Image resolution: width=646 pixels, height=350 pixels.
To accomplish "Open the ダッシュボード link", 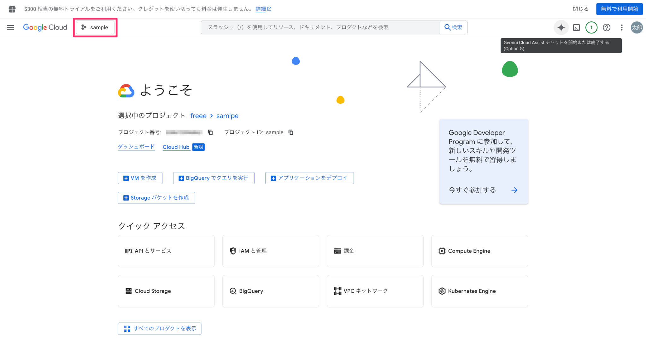I will [136, 147].
